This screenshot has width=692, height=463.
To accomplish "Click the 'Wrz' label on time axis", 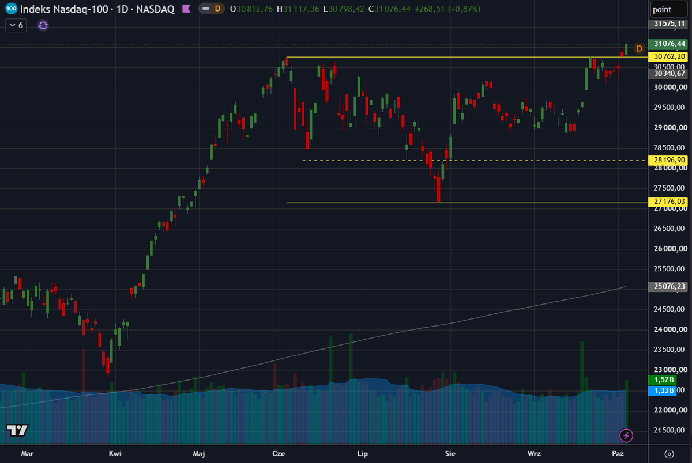I will point(534,454).
